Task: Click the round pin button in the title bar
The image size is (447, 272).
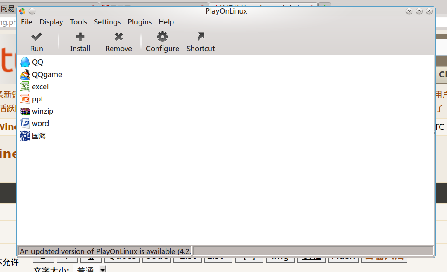Action: (32, 11)
